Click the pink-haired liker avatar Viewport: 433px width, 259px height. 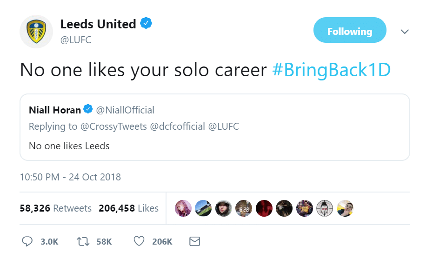pos(183,208)
